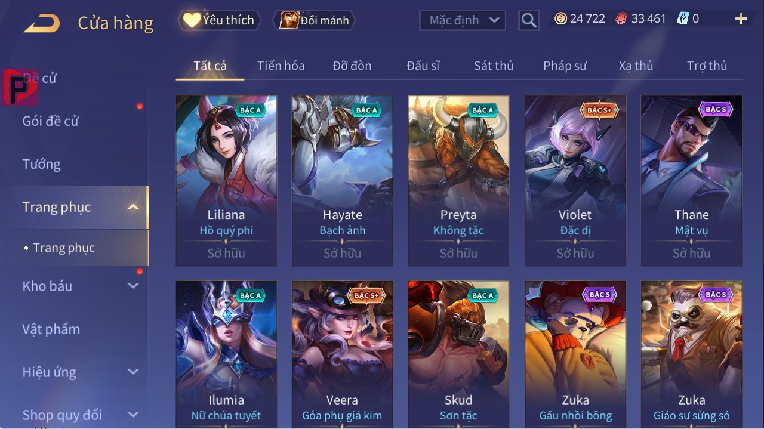Click the blue voucher currency icon
Screen dimensions: 764x429
click(683, 18)
